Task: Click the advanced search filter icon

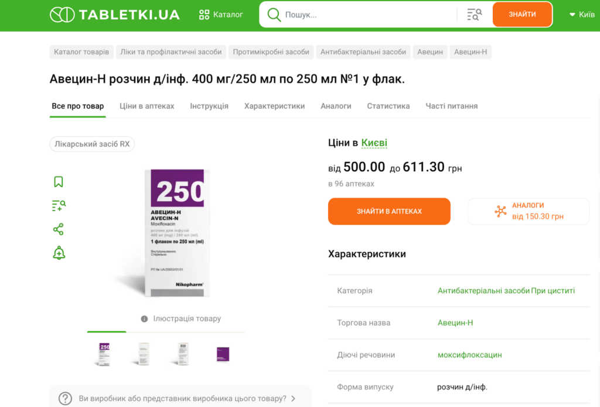Action: [x=474, y=15]
